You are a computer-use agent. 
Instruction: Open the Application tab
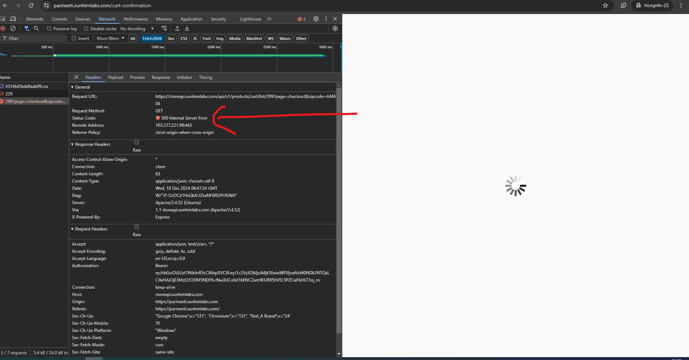tap(191, 19)
